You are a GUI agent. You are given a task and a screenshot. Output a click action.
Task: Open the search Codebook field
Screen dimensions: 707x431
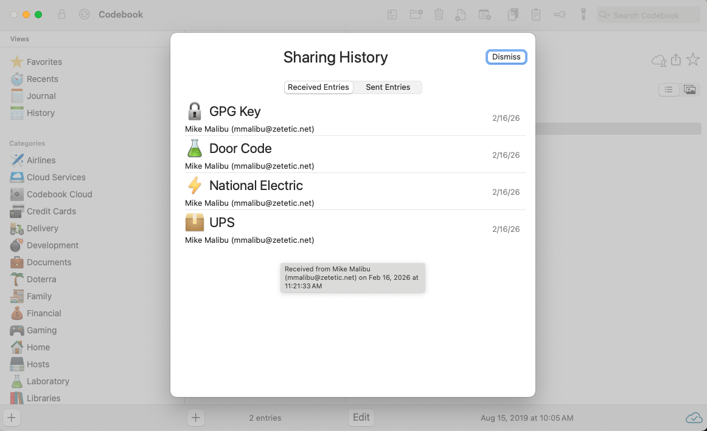click(x=647, y=15)
